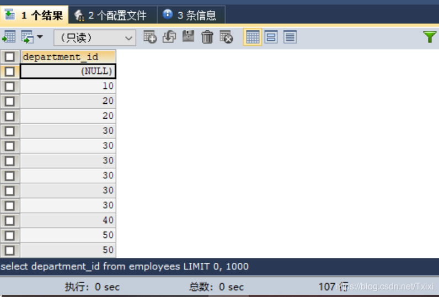Select the (NULL) cell

click(68, 71)
